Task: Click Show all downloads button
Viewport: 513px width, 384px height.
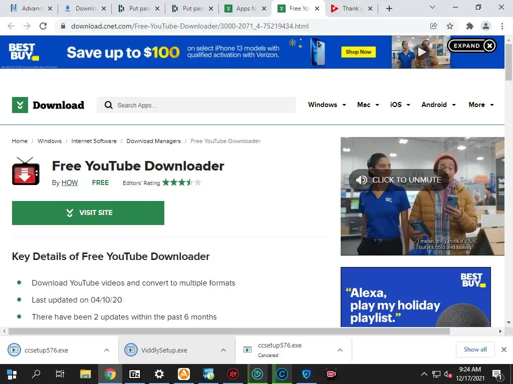Action: [x=475, y=349]
